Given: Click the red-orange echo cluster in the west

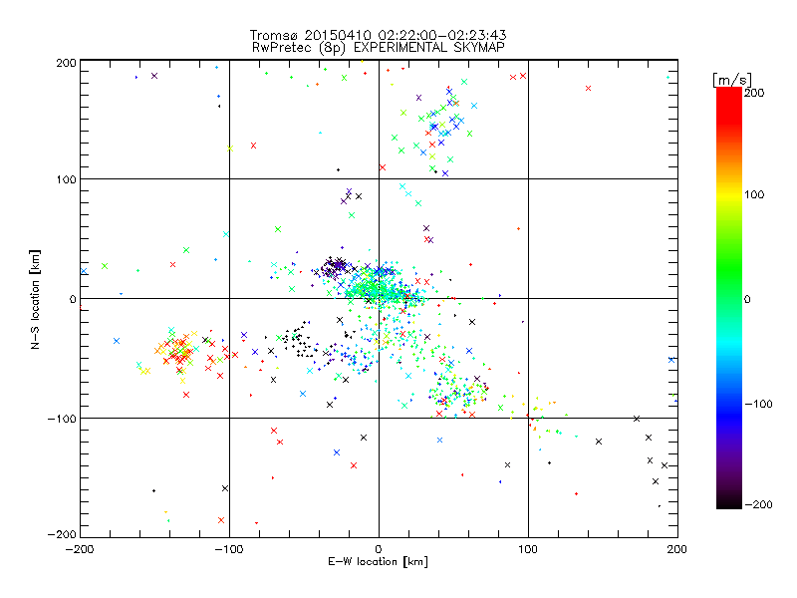Looking at the screenshot, I should [178, 351].
